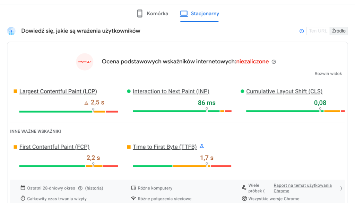
Task: Click help icon next to Ostatni 28-dniowy okres
Action: coord(80,188)
